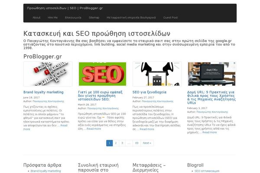The width and height of the screenshot is (260, 173).
Task: Read more of SEO για ξενοδοχεία post
Action: (147, 129)
